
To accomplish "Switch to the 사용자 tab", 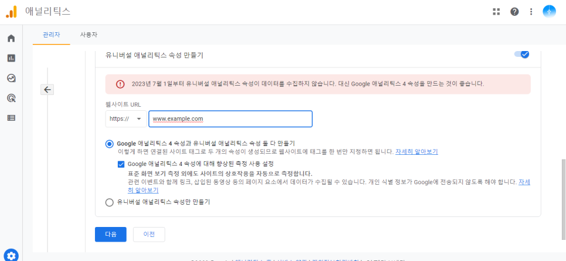I will [x=89, y=35].
